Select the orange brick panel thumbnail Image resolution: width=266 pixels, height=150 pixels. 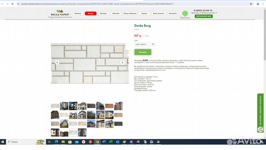point(109,106)
